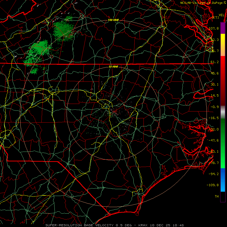Click the 50 NMI range ring label
Viewport: 227px width, 227px height.
click(113, 67)
